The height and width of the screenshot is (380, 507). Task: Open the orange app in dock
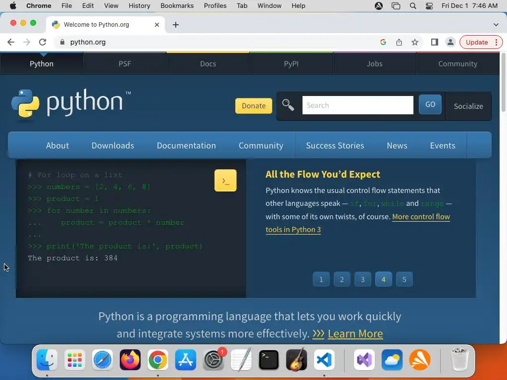(x=420, y=360)
